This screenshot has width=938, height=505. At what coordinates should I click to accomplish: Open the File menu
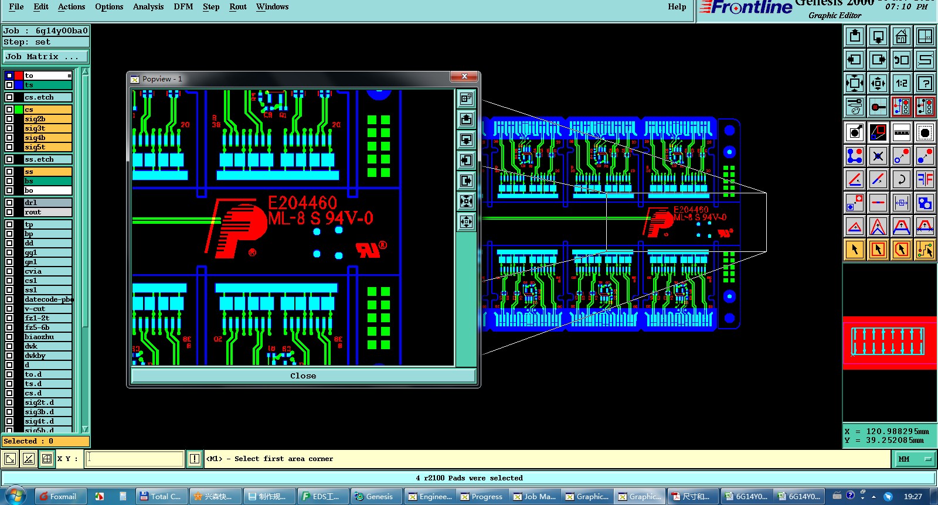(x=16, y=6)
